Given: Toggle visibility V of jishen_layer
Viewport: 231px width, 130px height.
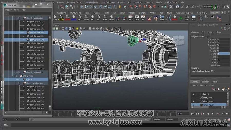Looking at the screenshot, I should (193, 105).
